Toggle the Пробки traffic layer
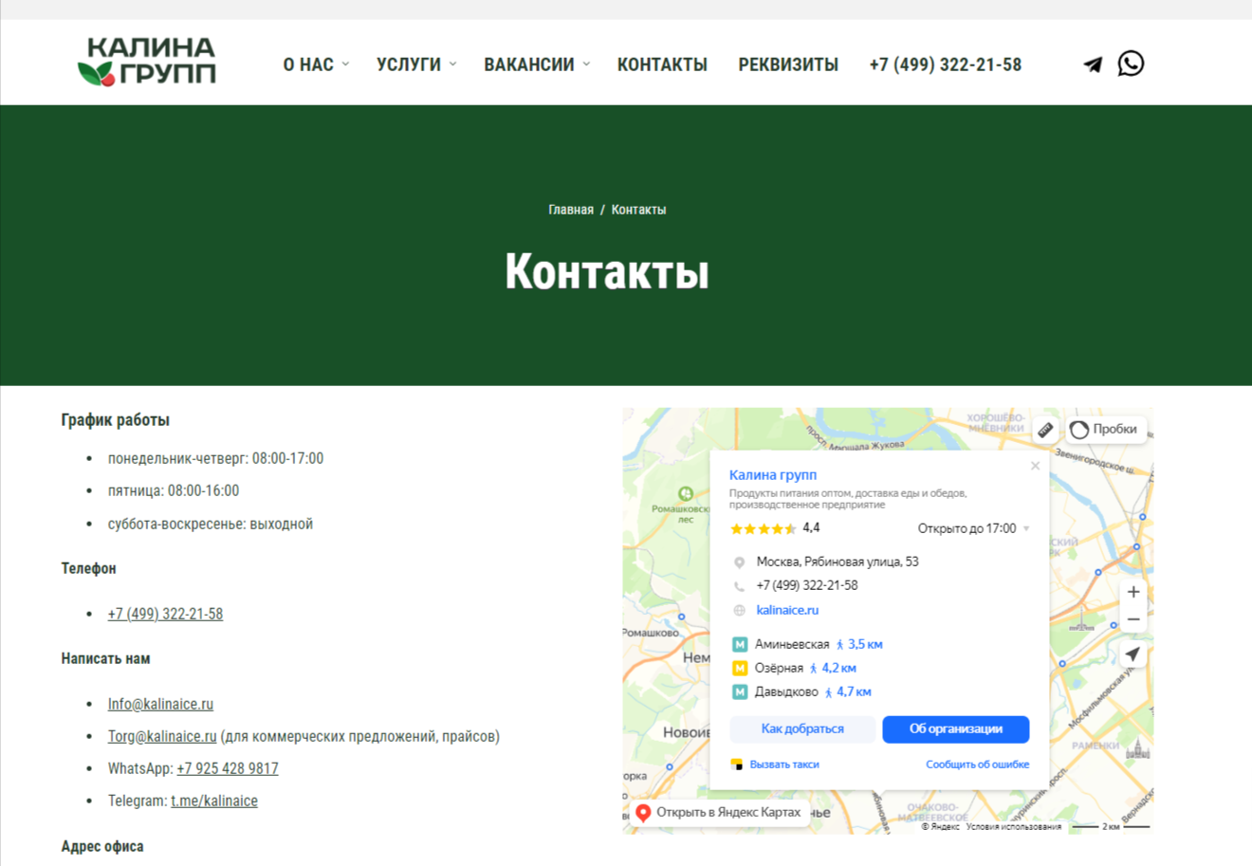This screenshot has width=1252, height=866. tap(1105, 430)
